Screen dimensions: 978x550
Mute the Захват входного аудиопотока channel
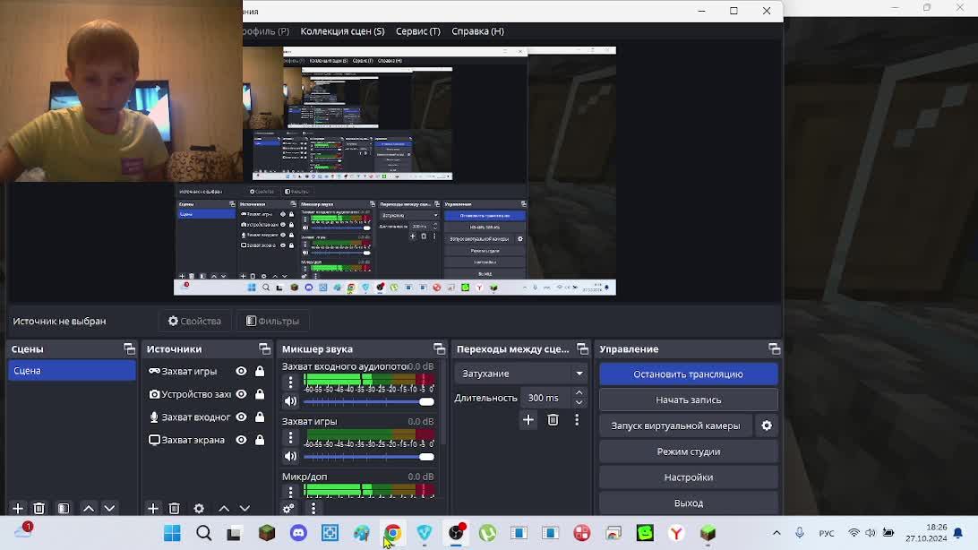click(291, 401)
